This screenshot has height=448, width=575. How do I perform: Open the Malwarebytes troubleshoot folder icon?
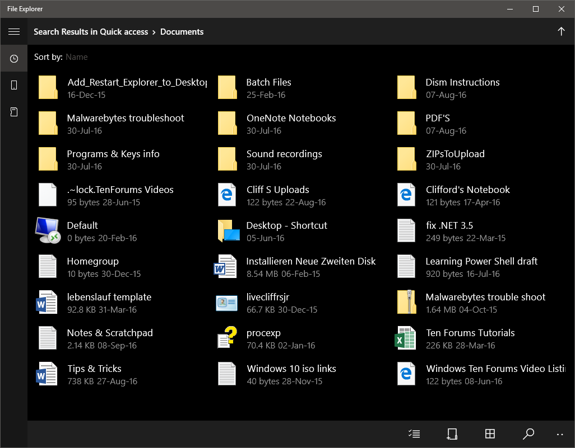pyautogui.click(x=48, y=124)
